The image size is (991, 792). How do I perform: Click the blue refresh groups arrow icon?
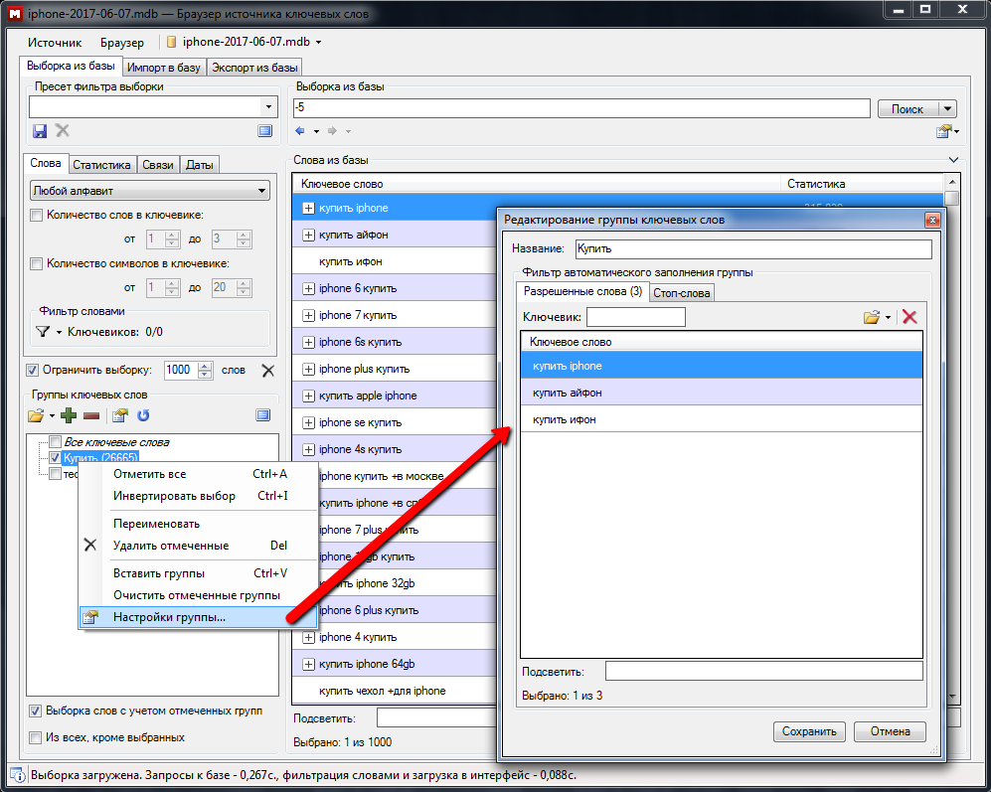[x=142, y=415]
